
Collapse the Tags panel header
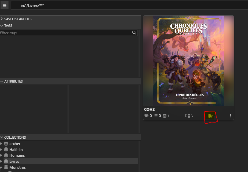pyautogui.click(x=2, y=25)
